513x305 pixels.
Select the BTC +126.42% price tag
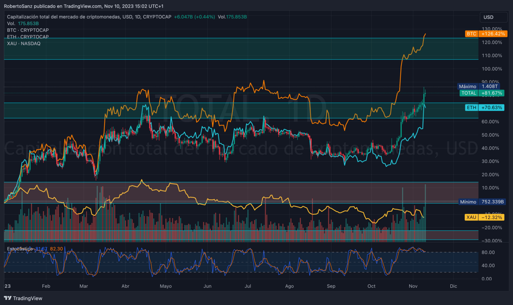(492, 34)
